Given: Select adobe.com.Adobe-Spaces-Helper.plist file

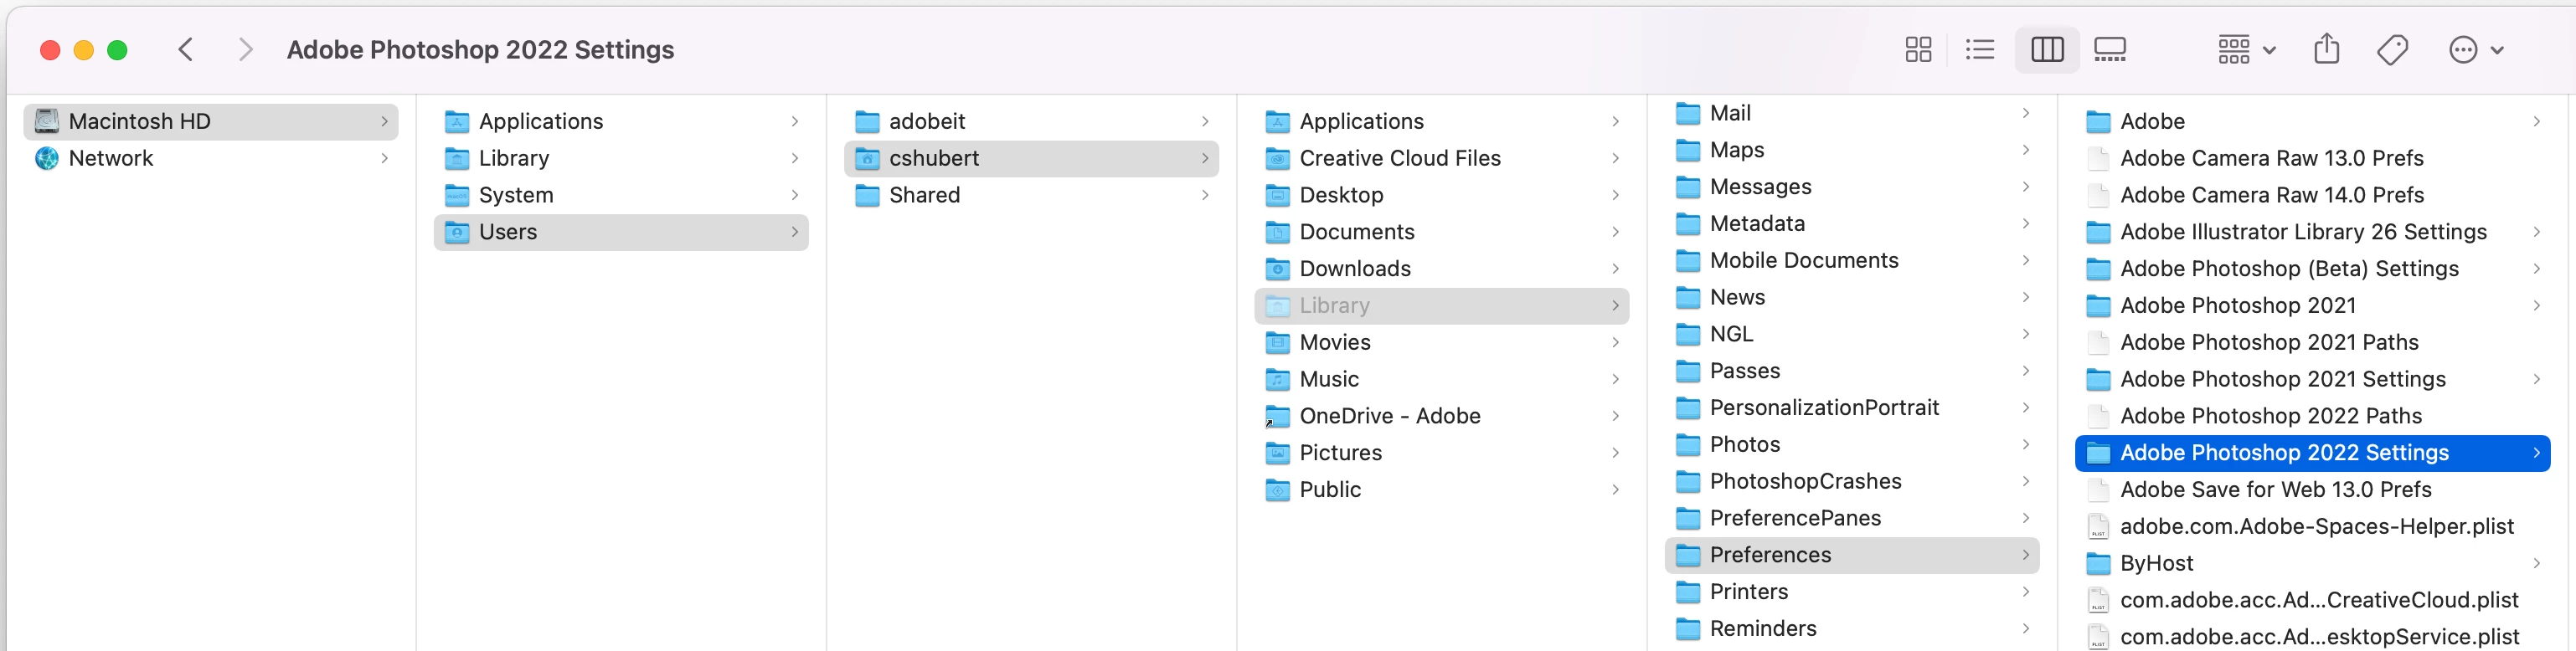Looking at the screenshot, I should pyautogui.click(x=2316, y=526).
